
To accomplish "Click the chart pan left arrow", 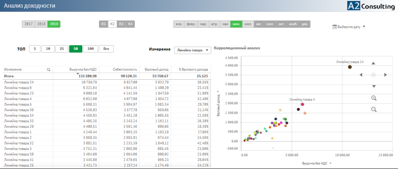I will tap(361, 75).
